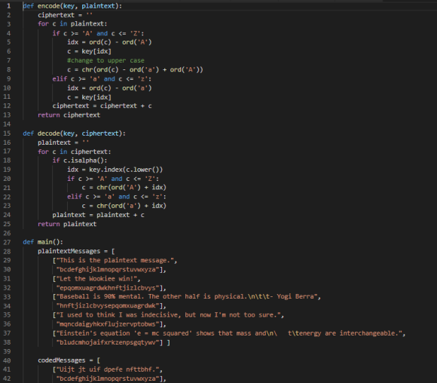The width and height of the screenshot is (437, 383).
Task: Click the plaintextMessages variable on line 28
Action: click(69, 251)
